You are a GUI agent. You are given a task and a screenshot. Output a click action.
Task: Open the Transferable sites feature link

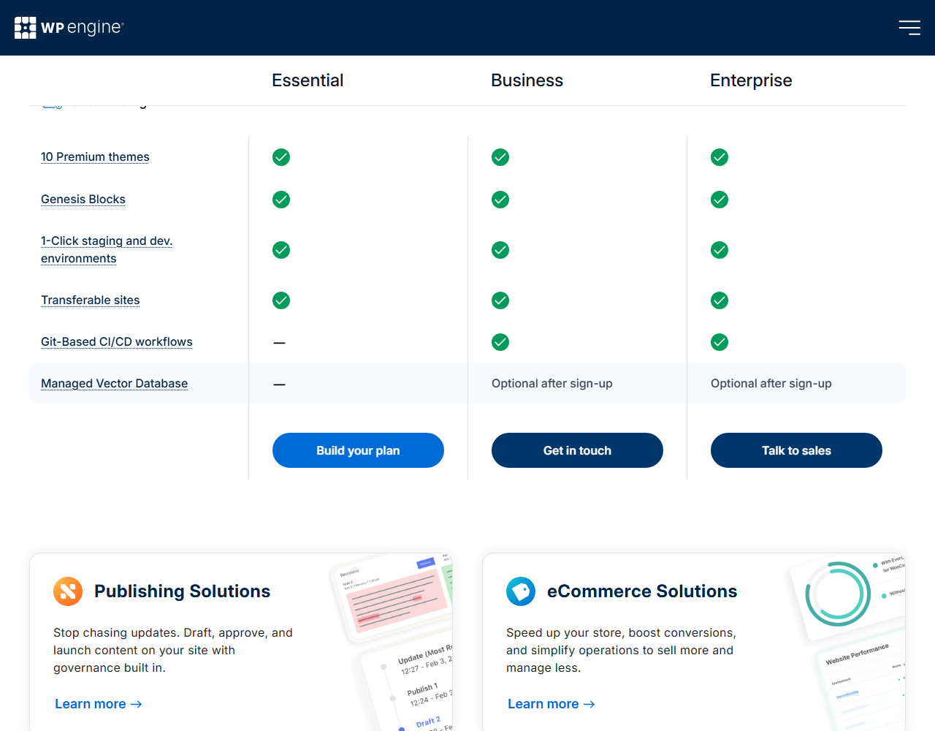tap(91, 300)
